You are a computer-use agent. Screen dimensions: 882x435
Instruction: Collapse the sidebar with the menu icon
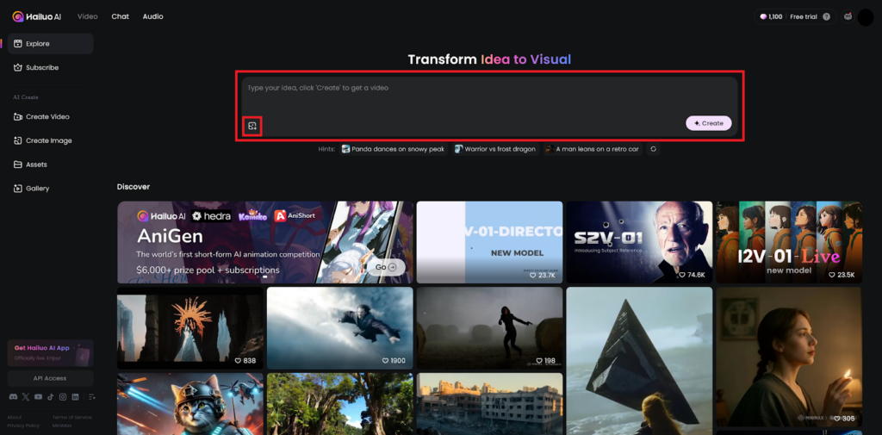91,397
